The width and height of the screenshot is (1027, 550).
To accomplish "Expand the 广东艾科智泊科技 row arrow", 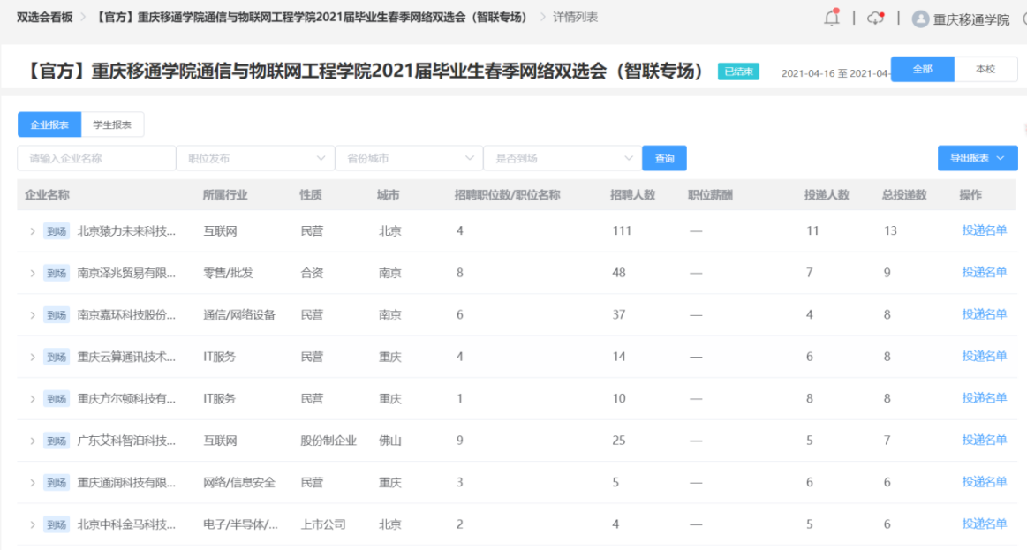I will click(33, 441).
